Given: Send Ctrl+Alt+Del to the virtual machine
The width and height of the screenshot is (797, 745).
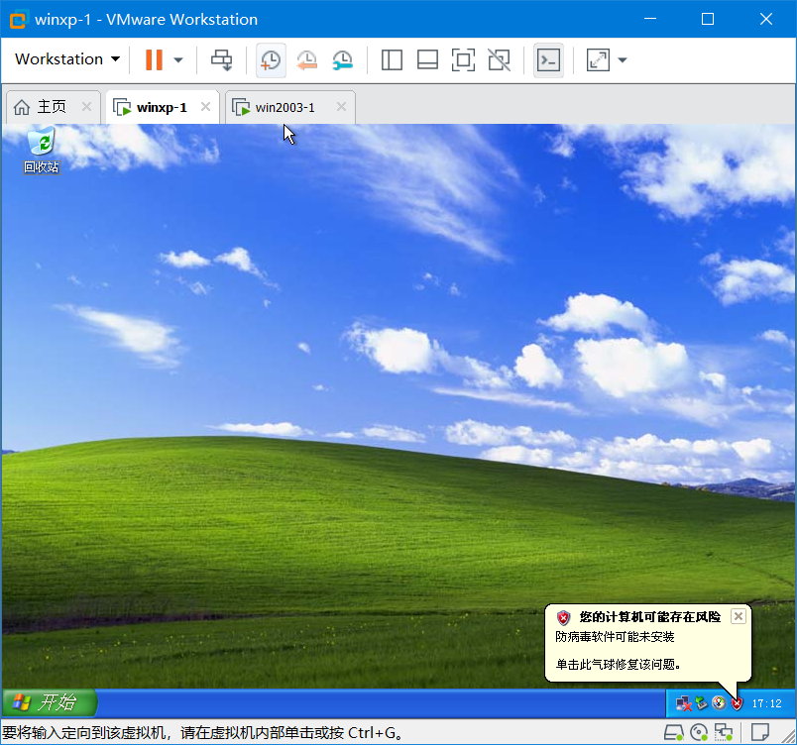Looking at the screenshot, I should tap(222, 59).
